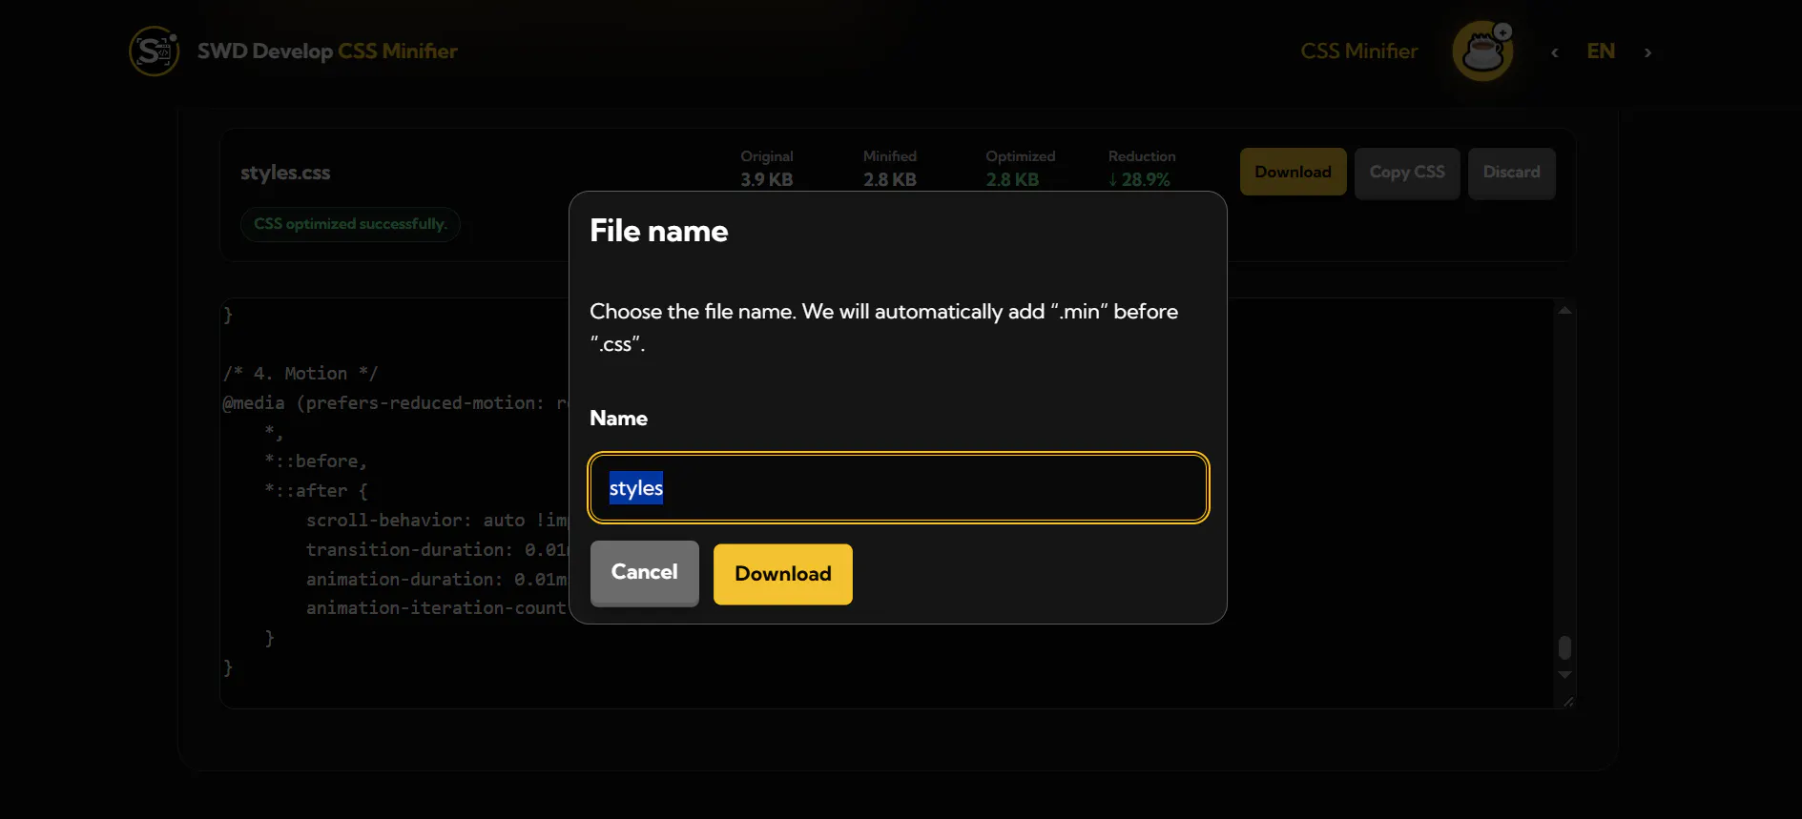Click the Name input field containing styles
Screen dimensions: 1802x819
(x=899, y=488)
